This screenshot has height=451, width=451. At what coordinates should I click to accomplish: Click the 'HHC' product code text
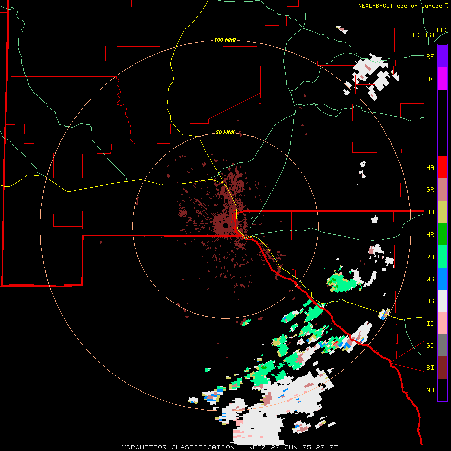(x=440, y=30)
